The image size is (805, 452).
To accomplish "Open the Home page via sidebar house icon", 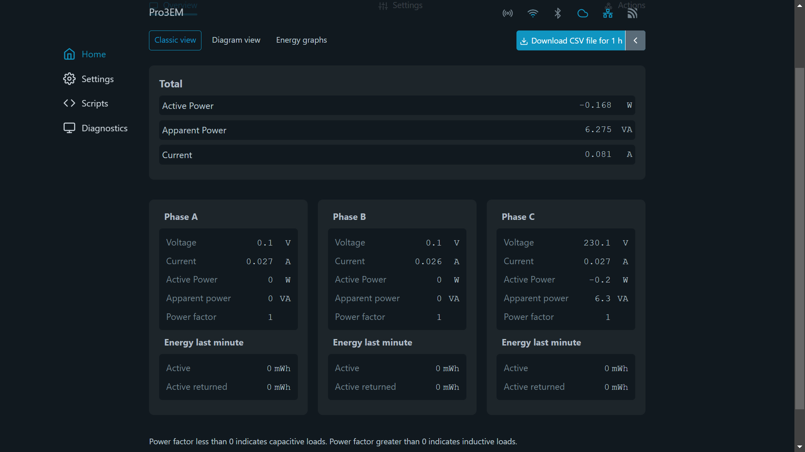I will pyautogui.click(x=69, y=54).
